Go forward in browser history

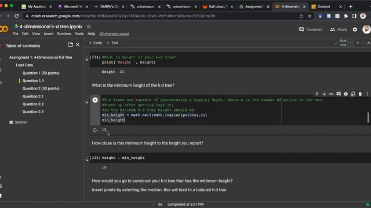pyautogui.click(x=8, y=16)
